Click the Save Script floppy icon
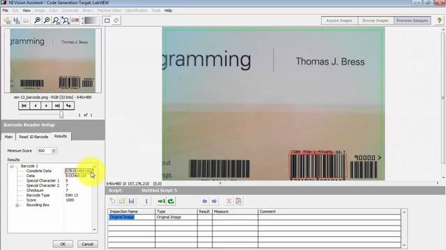Image resolution: width=446 pixels, height=250 pixels. pos(131,201)
